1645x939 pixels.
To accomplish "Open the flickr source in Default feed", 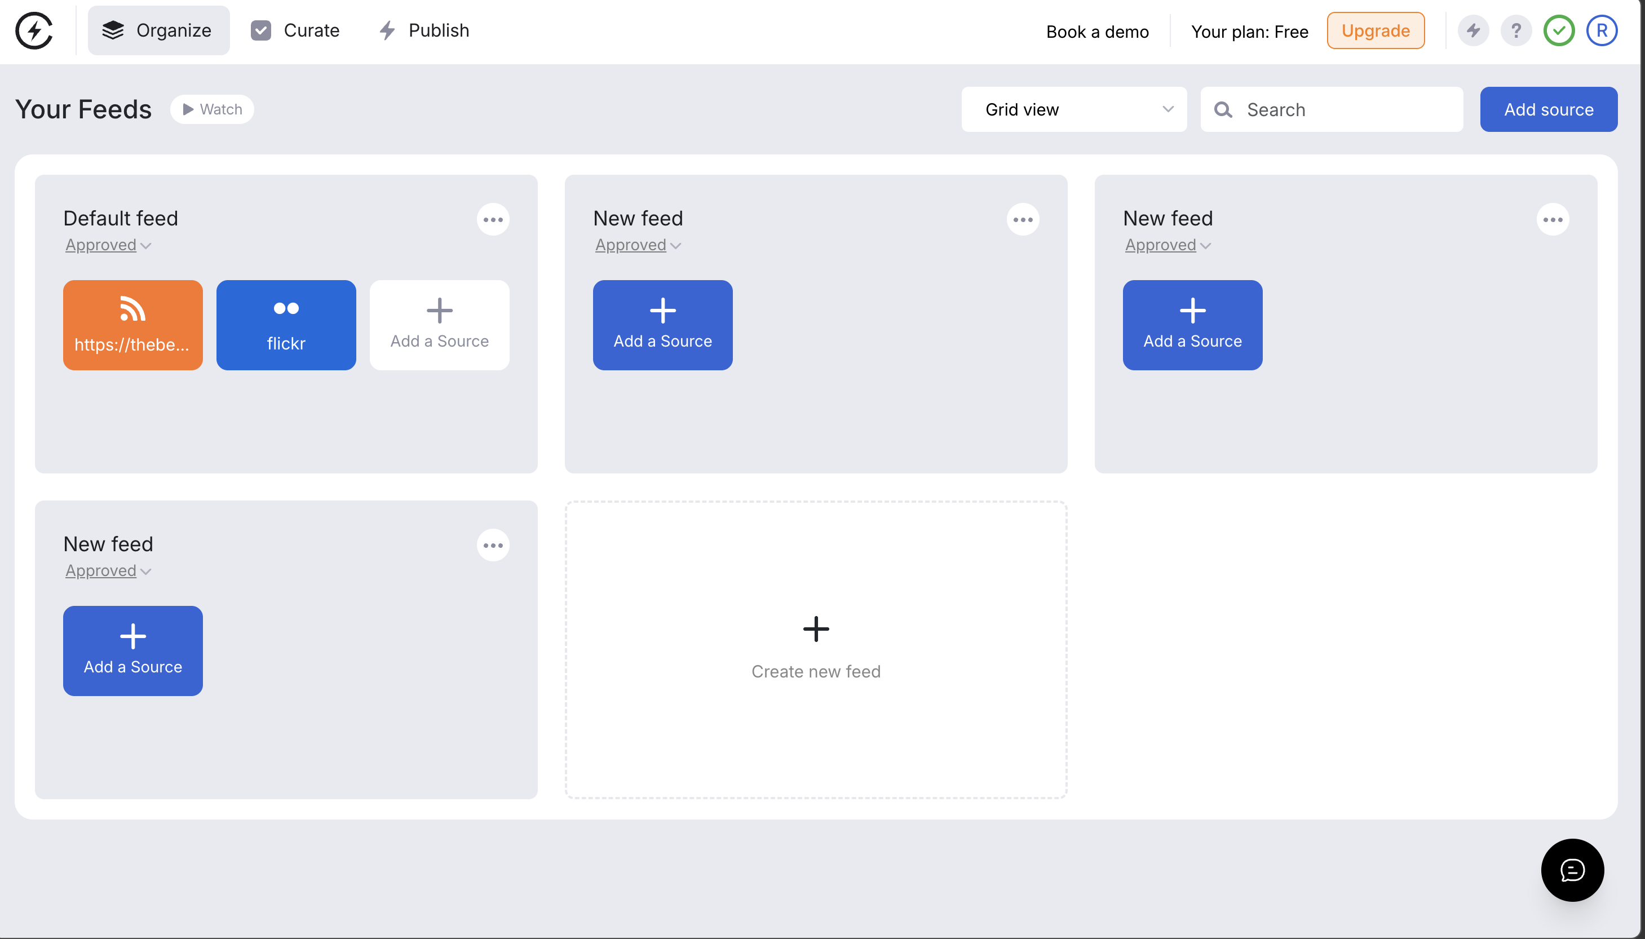I will (x=286, y=325).
